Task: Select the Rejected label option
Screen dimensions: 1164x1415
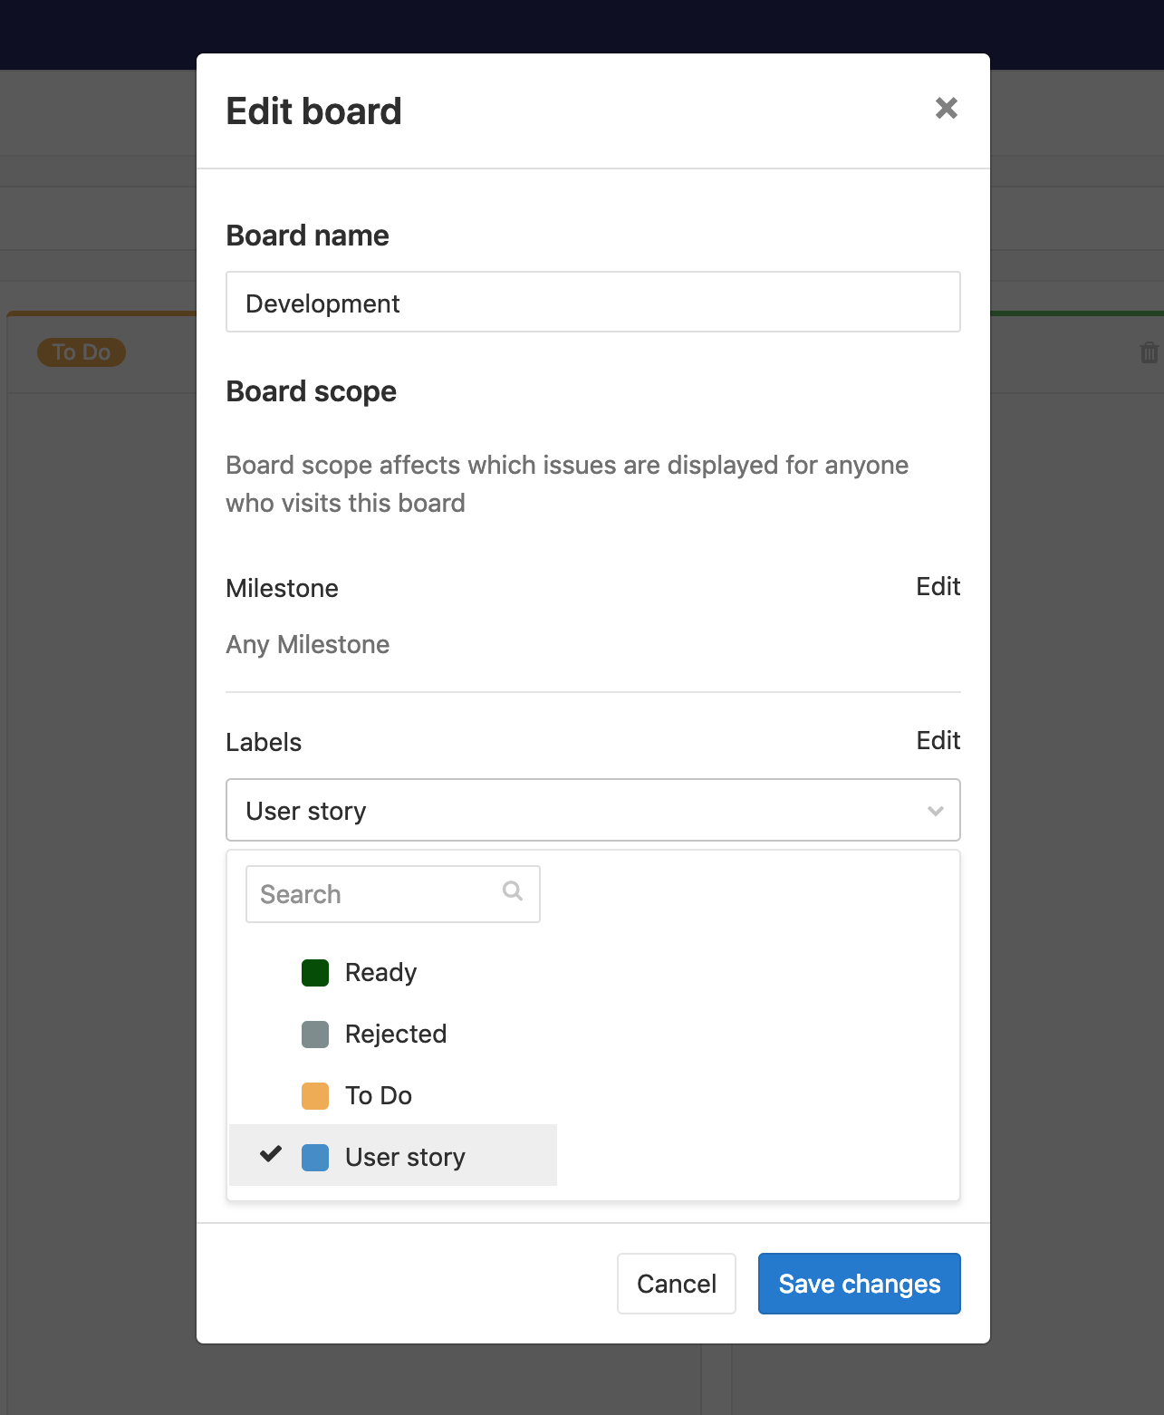Action: 392,1034
